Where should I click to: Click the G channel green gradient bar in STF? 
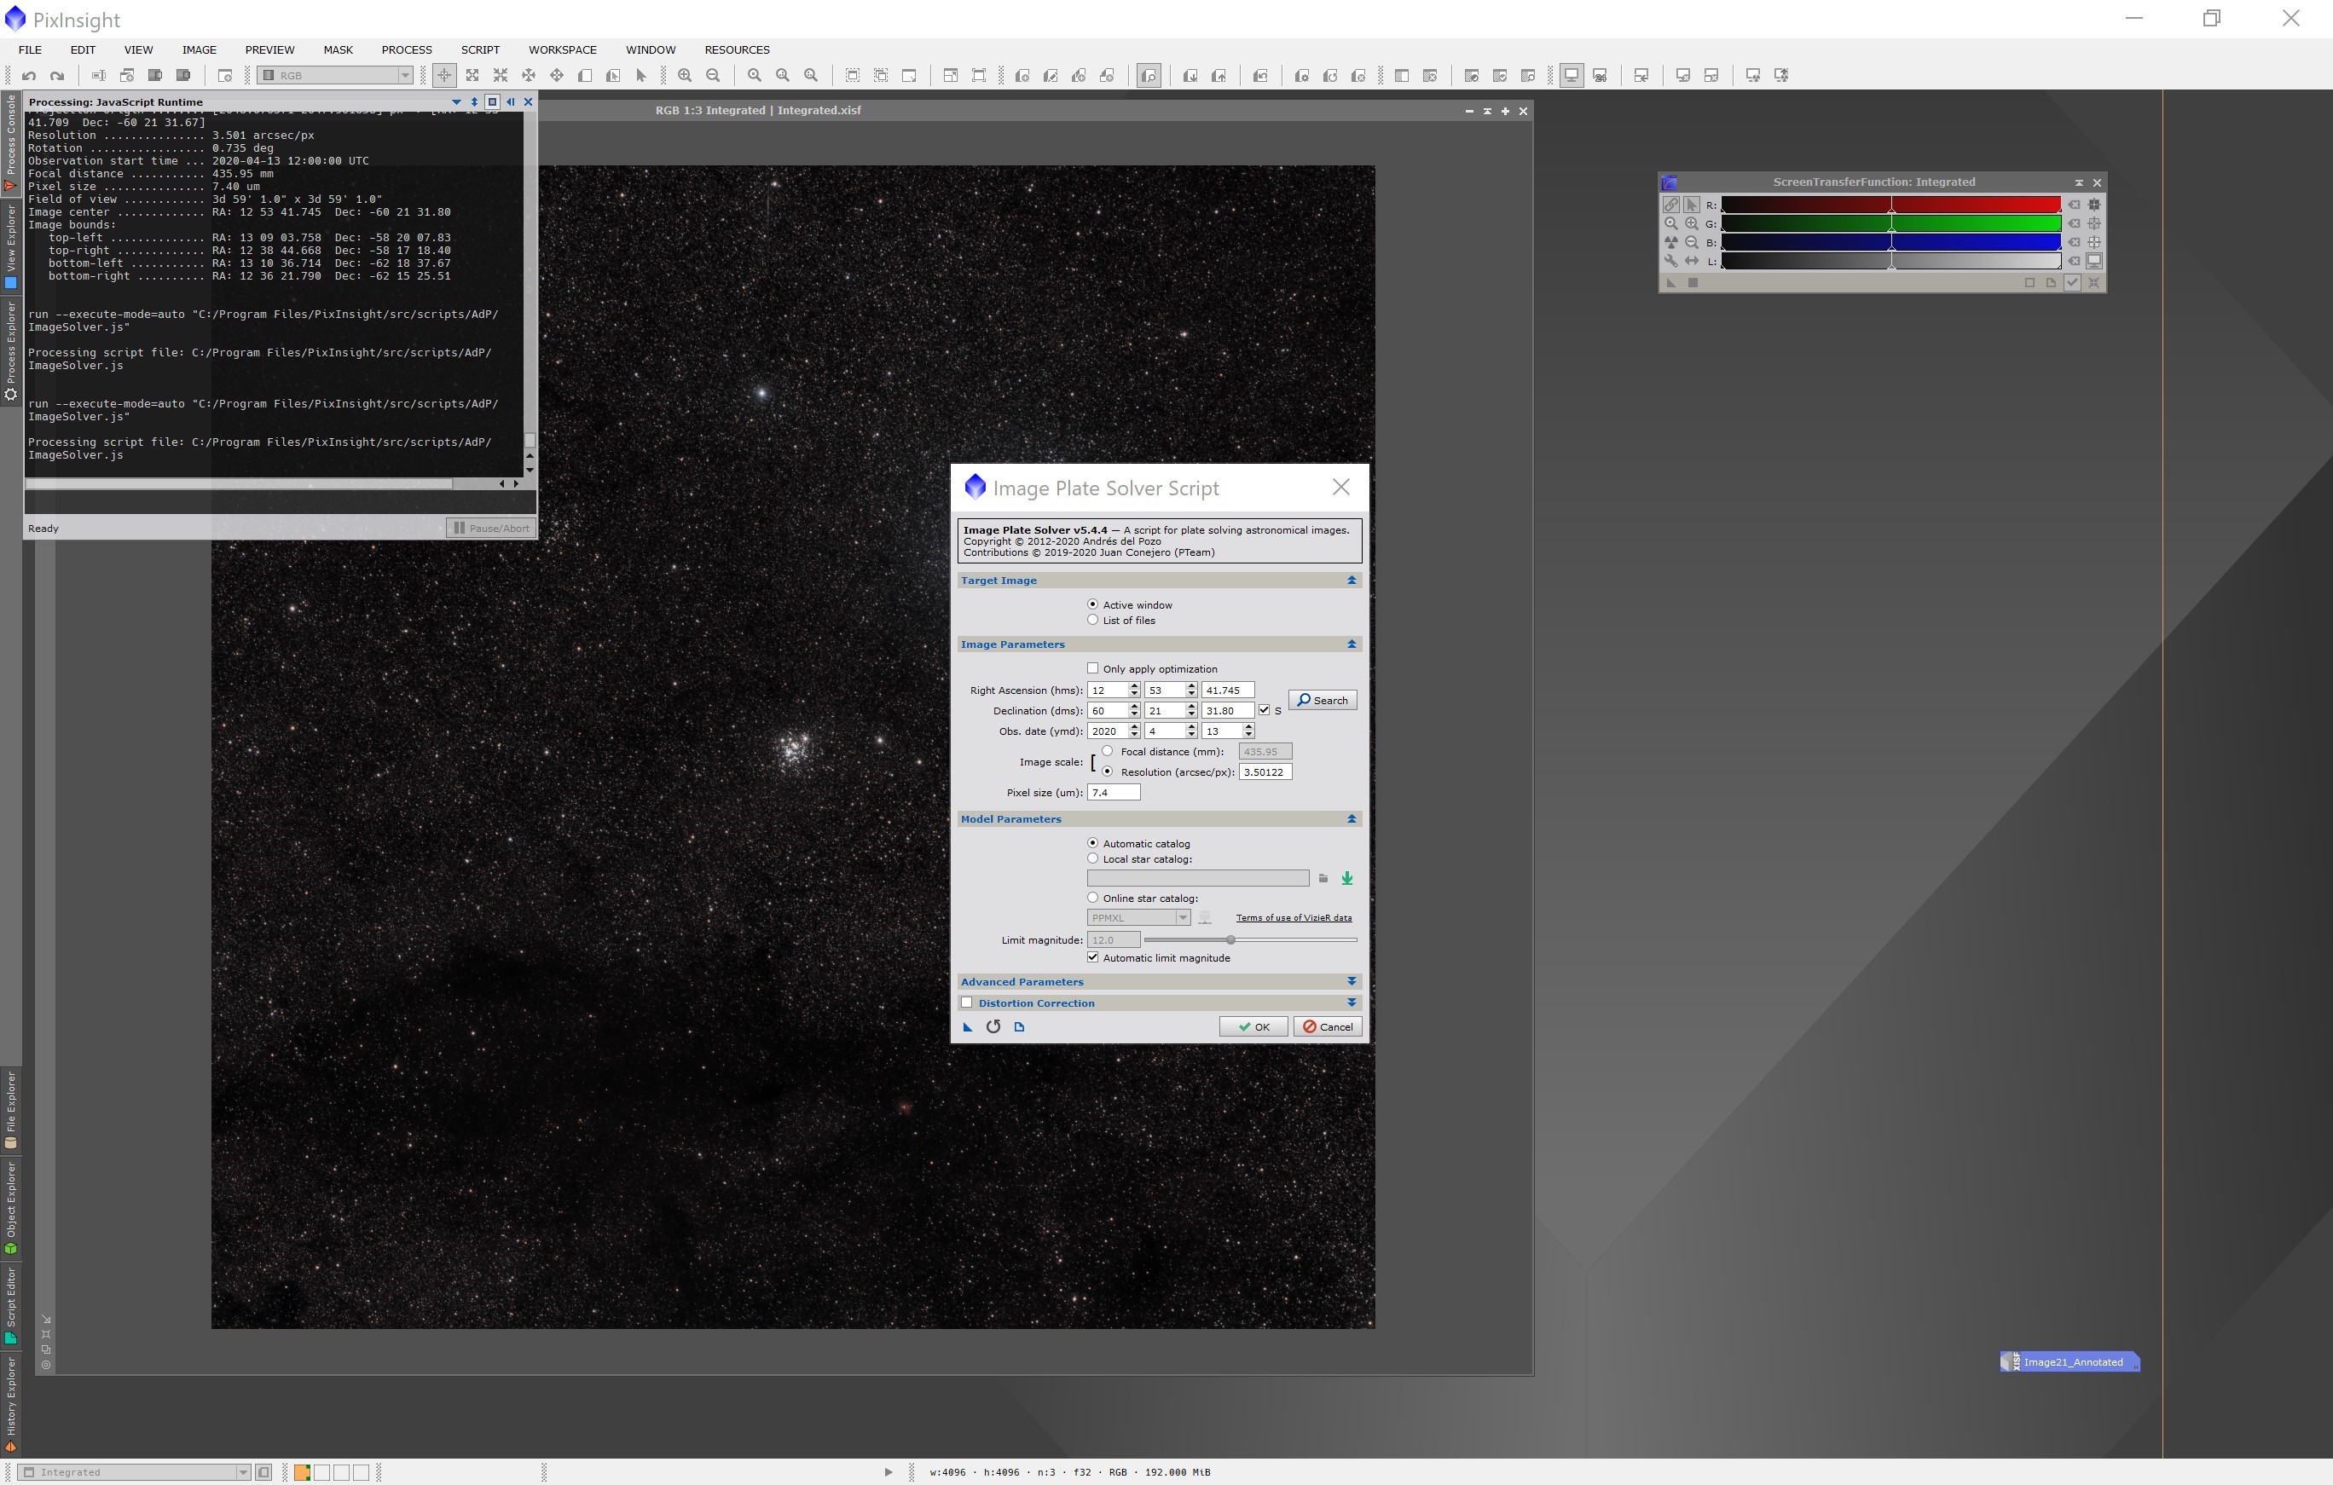tap(1890, 222)
